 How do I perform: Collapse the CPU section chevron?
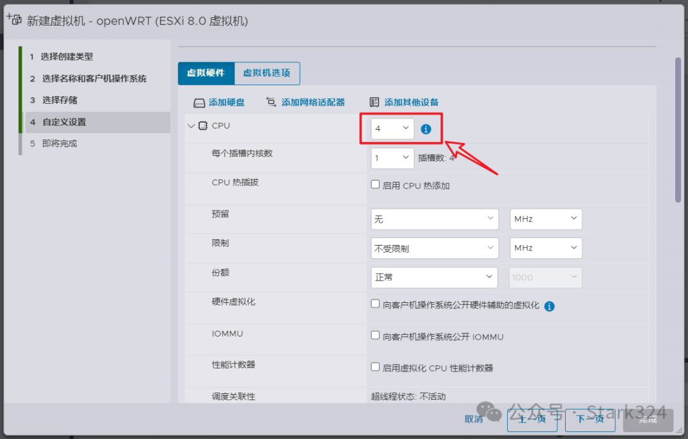coord(190,125)
